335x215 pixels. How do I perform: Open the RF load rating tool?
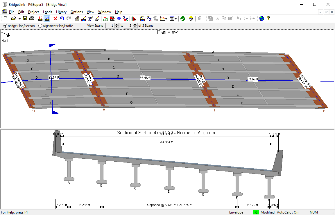pos(118,18)
